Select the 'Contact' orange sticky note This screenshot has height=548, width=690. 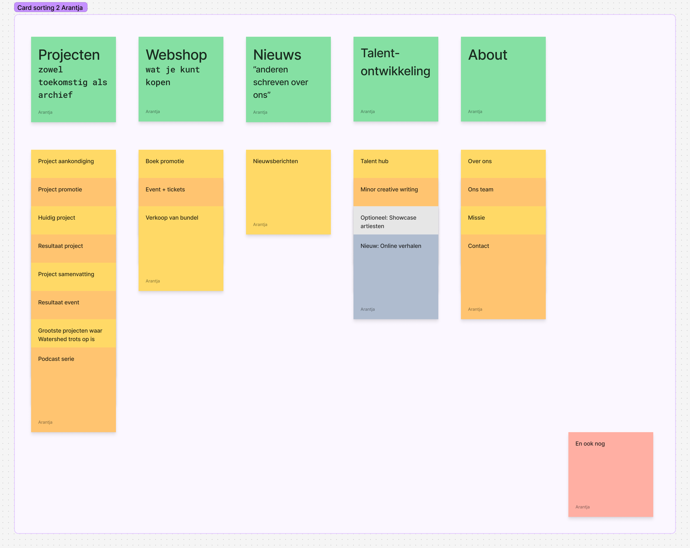coord(503,276)
